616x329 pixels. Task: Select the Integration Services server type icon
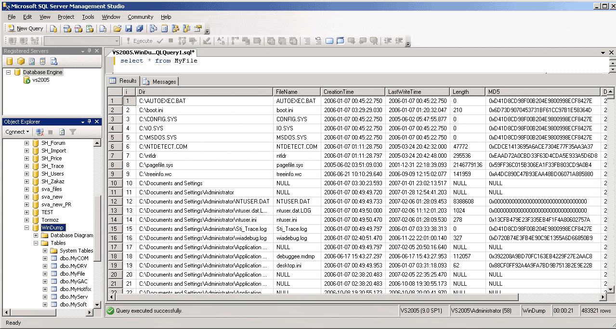[54, 61]
